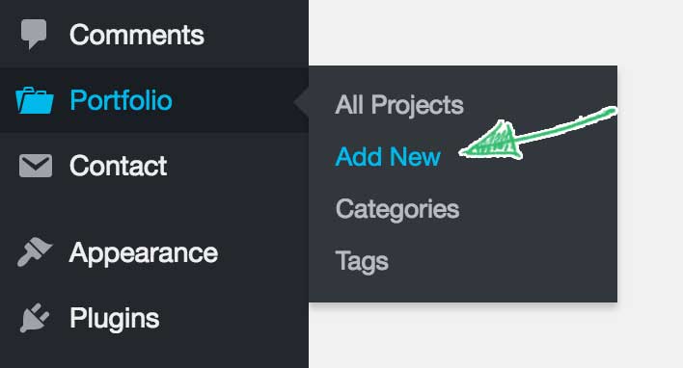Screen dimensions: 683x368
Task: Open the Comments menu label
Action: 137,35
